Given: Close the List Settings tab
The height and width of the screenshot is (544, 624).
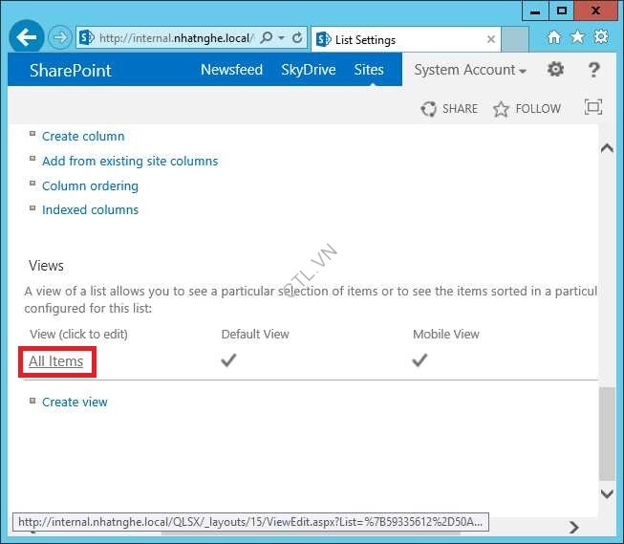Looking at the screenshot, I should tap(491, 39).
